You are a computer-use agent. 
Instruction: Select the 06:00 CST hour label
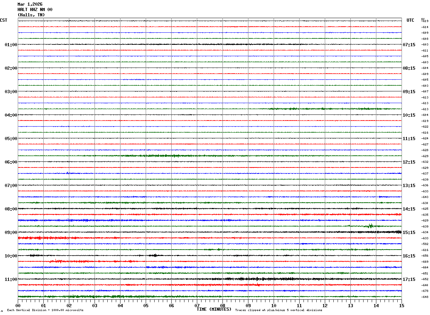click(11, 162)
